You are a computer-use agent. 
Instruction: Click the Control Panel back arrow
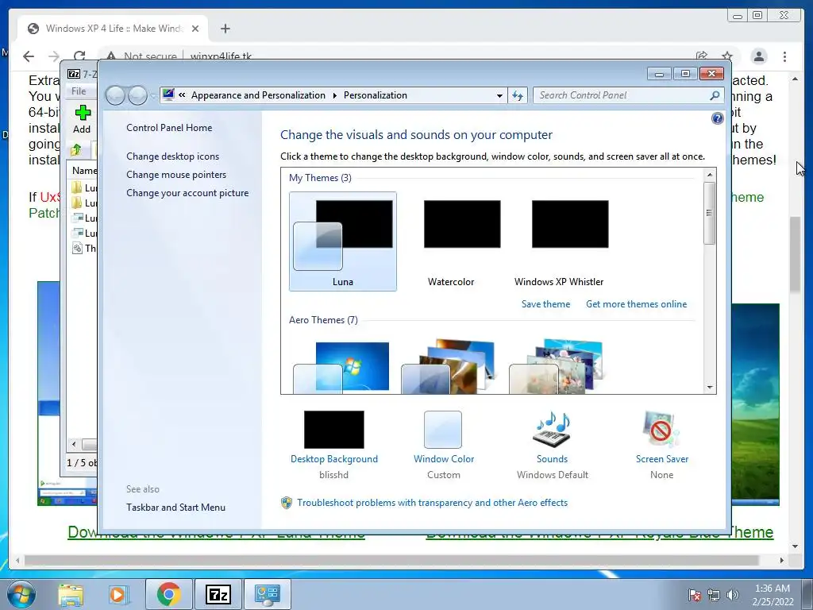[115, 95]
